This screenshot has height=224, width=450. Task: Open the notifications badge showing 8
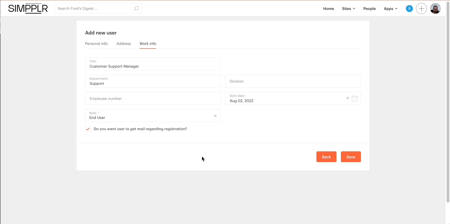409,9
